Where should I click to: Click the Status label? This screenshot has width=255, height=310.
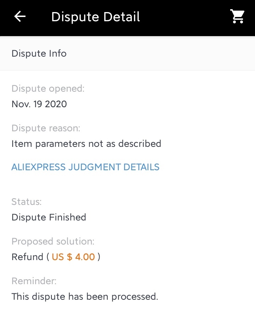27,202
